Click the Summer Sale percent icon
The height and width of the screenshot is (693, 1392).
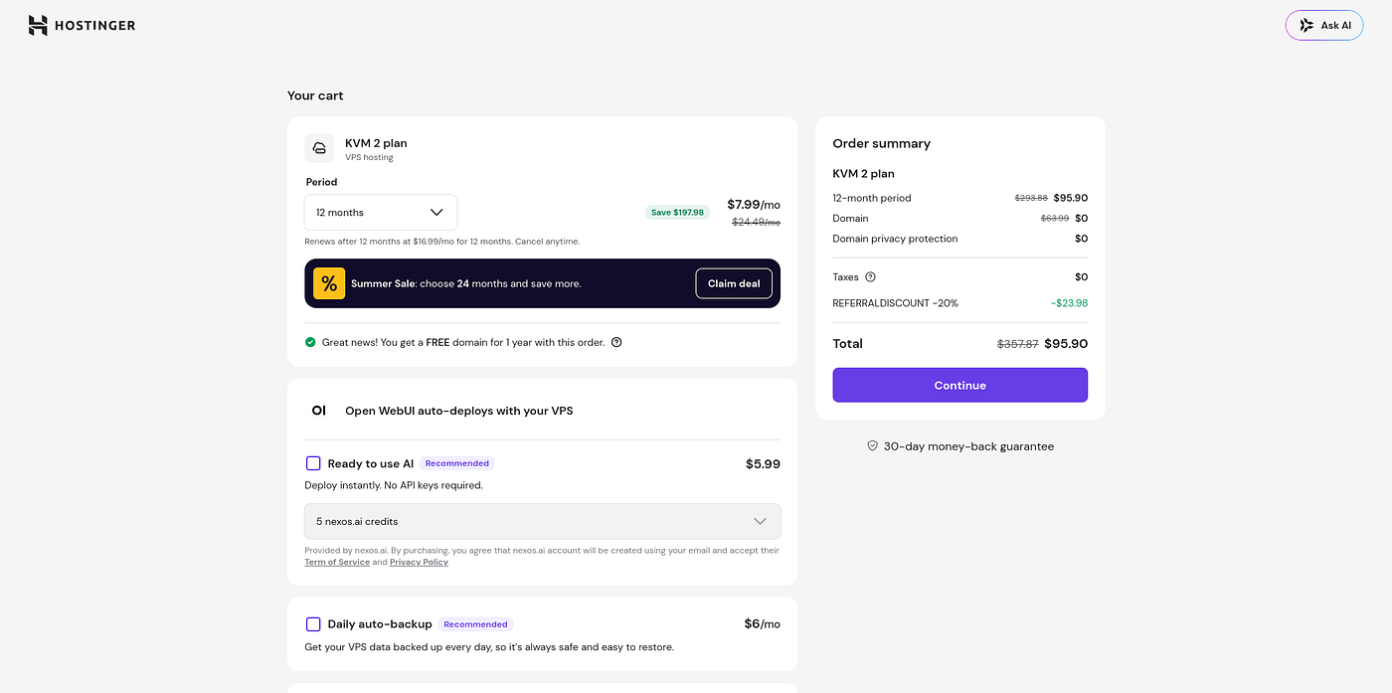329,283
